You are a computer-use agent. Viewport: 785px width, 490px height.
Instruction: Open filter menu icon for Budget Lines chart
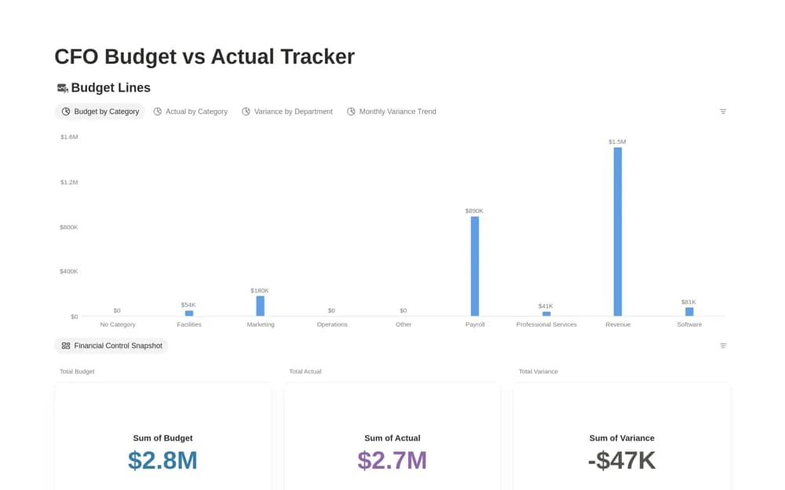[723, 112]
